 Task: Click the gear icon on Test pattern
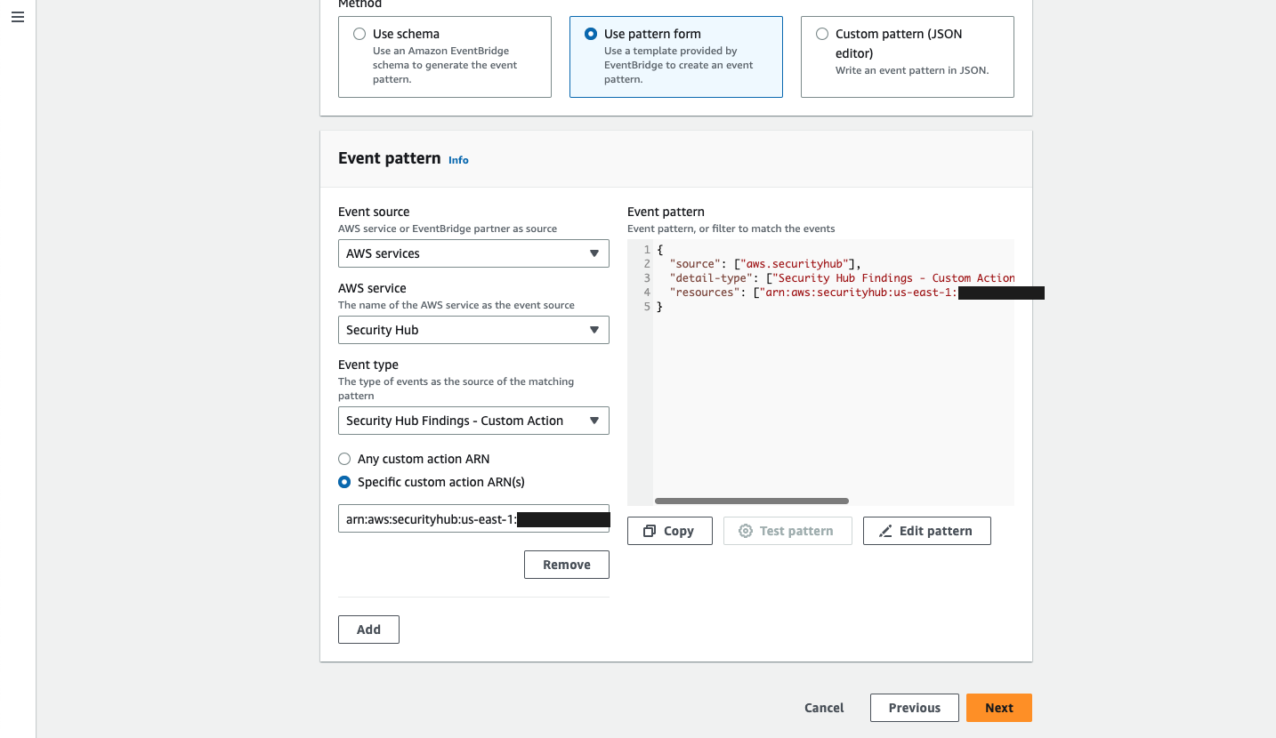[745, 531]
